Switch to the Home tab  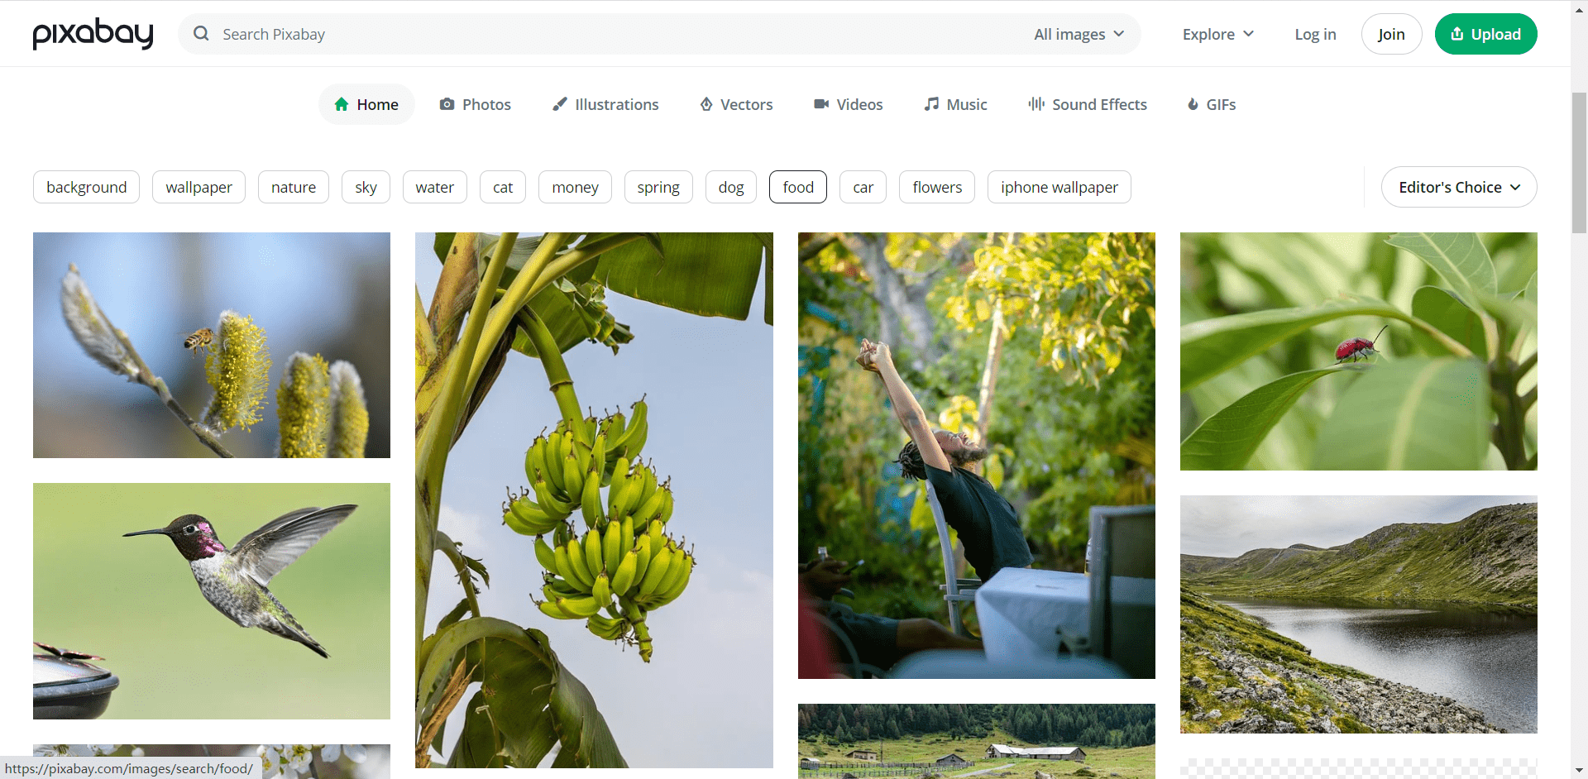(366, 104)
